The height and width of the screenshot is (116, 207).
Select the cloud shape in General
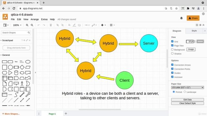click(22, 73)
